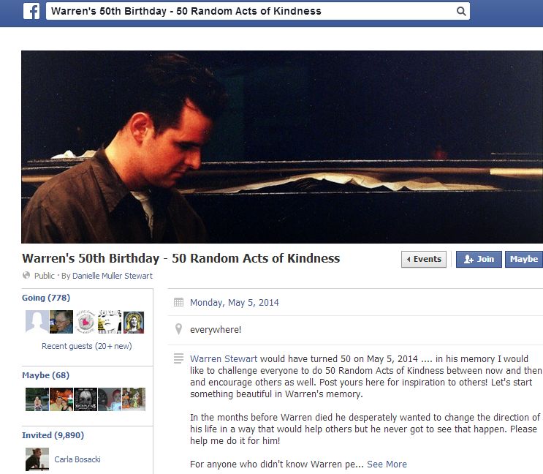Respond Maybe to the event
The height and width of the screenshot is (474, 543).
pos(523,259)
